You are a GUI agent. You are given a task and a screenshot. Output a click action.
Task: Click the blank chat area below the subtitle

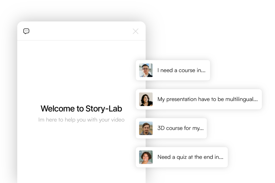click(81, 153)
